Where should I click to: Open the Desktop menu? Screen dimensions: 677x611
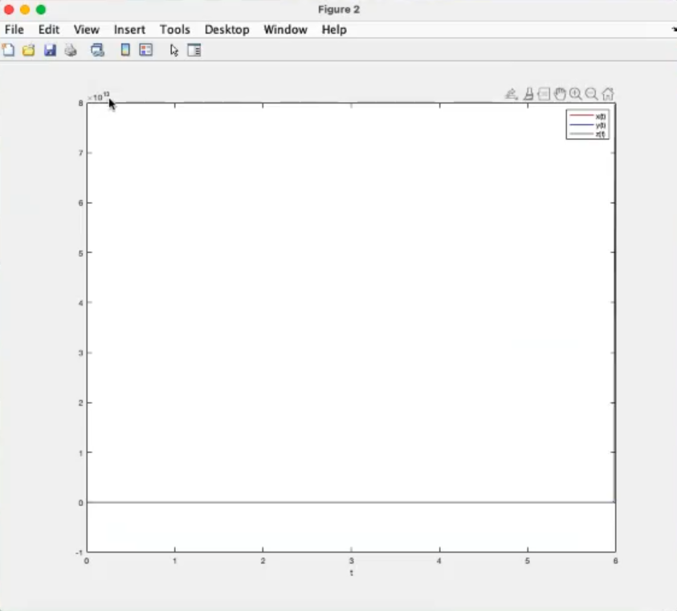(x=226, y=30)
